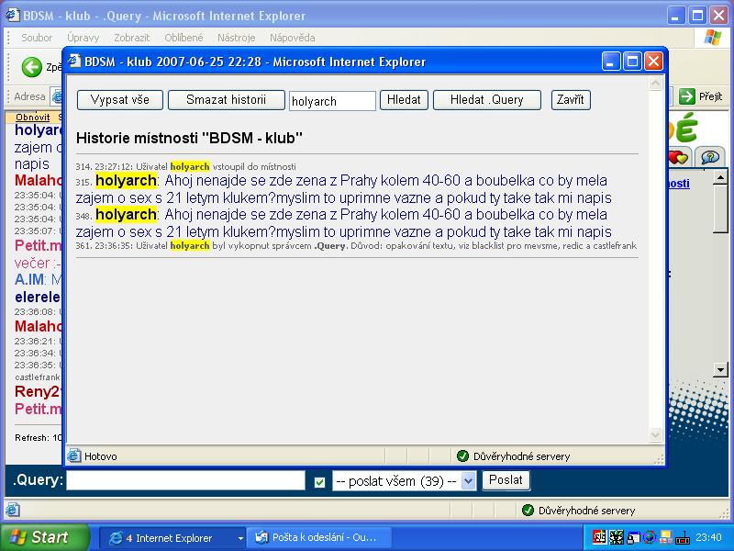Click the .Query message input field

click(x=185, y=480)
